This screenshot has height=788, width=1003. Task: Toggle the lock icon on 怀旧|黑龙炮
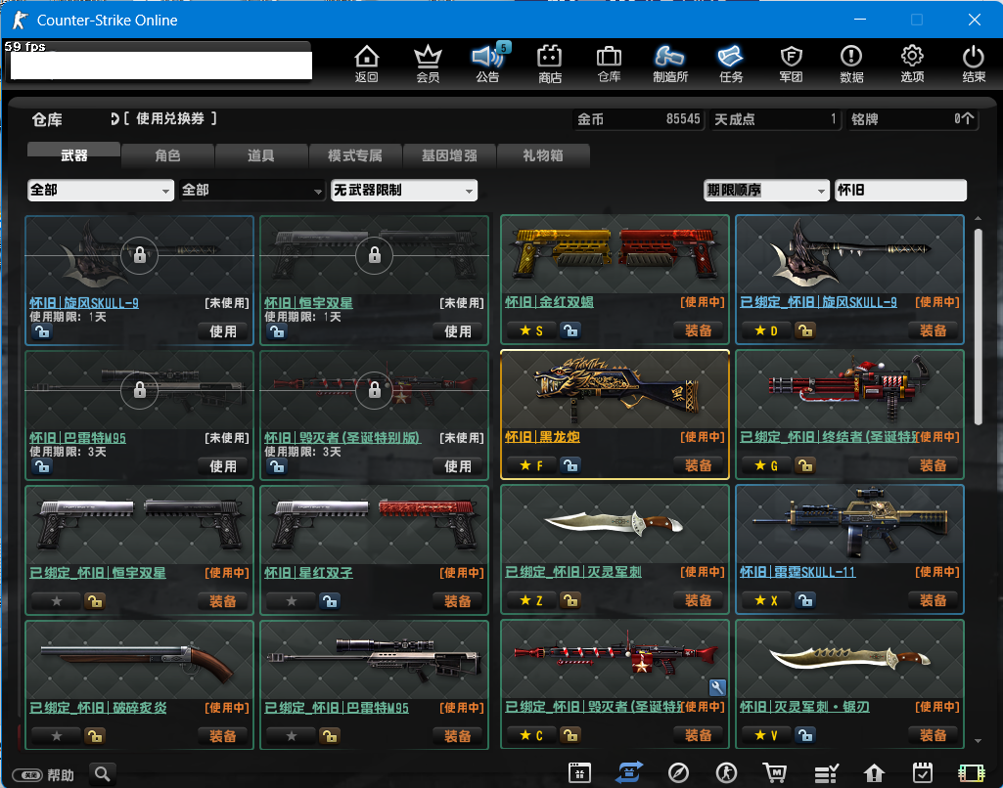[570, 465]
